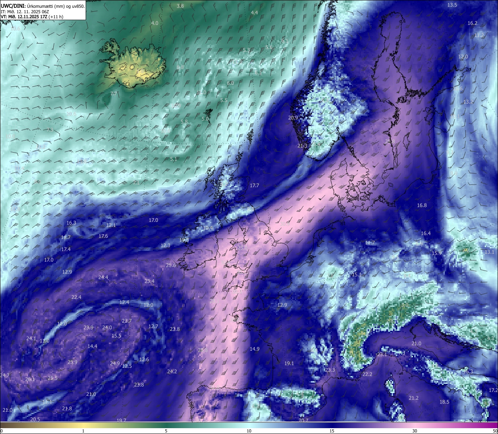Click the map value '24.1' in the lower left Atlantic
The width and height of the screenshot is (498, 434).
click(x=31, y=339)
